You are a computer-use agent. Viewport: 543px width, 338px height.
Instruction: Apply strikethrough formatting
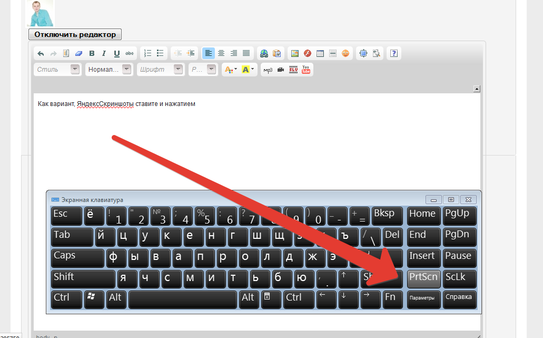click(x=130, y=53)
